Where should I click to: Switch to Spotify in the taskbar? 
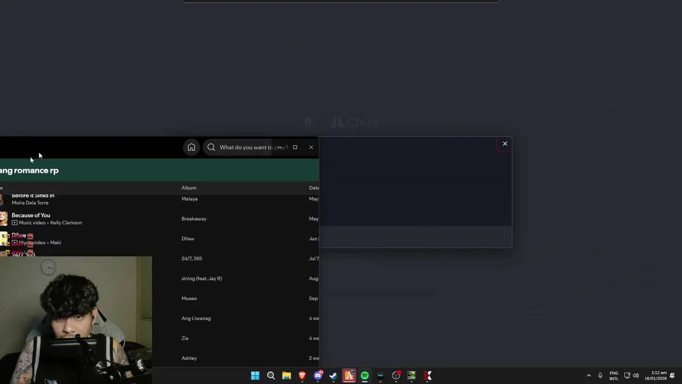[x=364, y=376]
